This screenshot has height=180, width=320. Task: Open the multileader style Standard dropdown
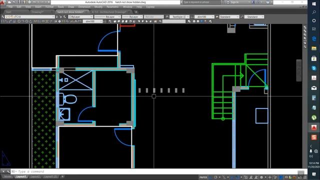254,16
